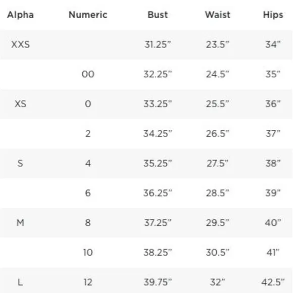Click numeric size 00

pyautogui.click(x=88, y=74)
